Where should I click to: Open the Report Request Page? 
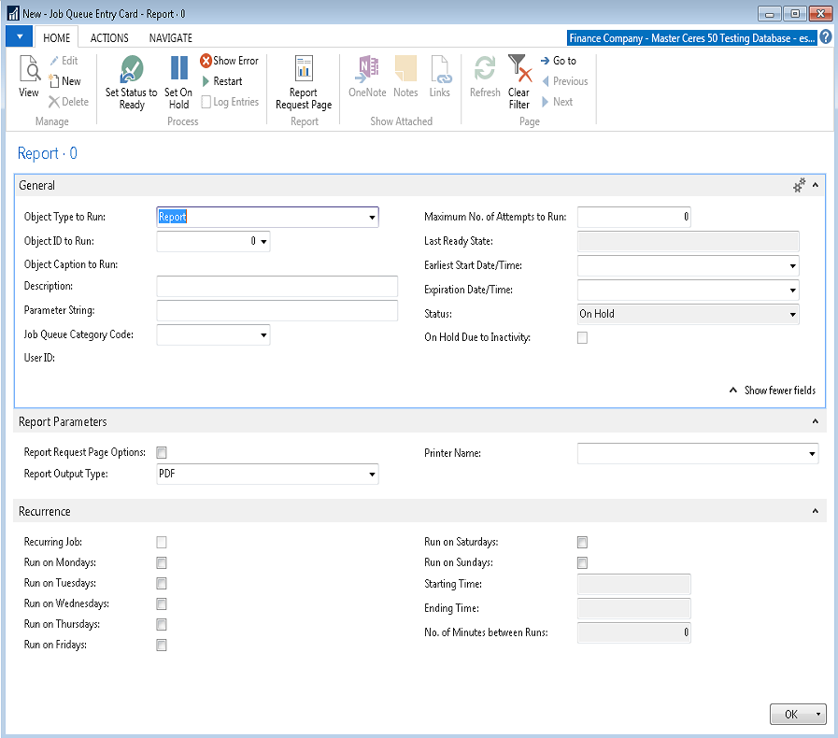(304, 81)
